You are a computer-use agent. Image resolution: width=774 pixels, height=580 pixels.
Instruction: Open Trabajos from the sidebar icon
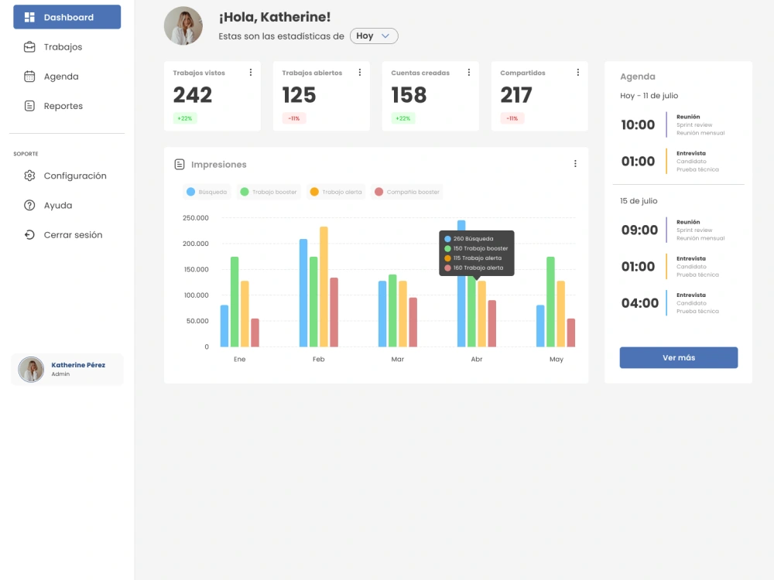click(28, 46)
